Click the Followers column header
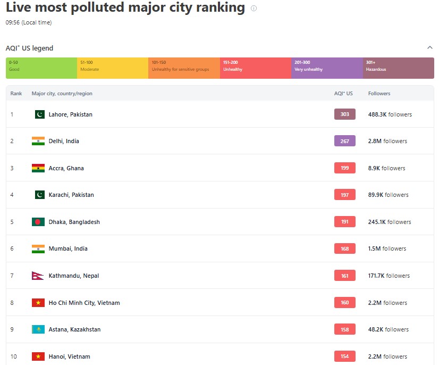439x365 pixels. [x=379, y=94]
